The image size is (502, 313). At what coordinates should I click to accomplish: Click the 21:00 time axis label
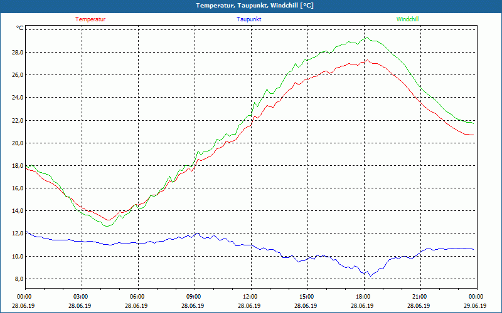click(420, 297)
